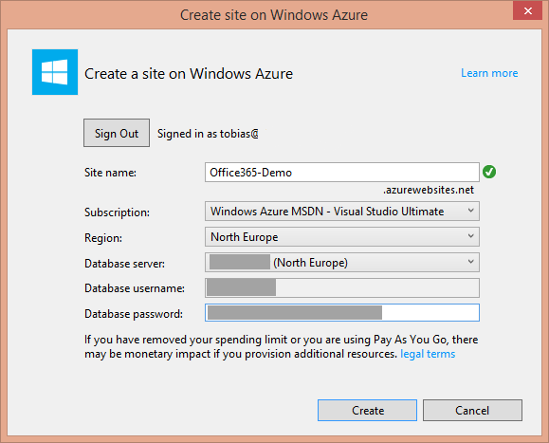Click the Windows Azure logo icon
This screenshot has height=443, width=549.
tap(55, 72)
